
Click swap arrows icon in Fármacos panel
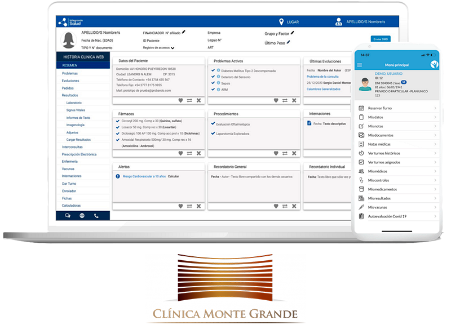[x=189, y=153]
